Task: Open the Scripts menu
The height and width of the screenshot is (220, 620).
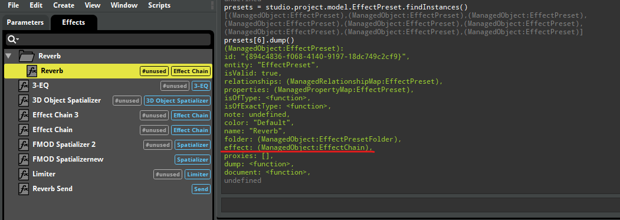Action: tap(159, 5)
